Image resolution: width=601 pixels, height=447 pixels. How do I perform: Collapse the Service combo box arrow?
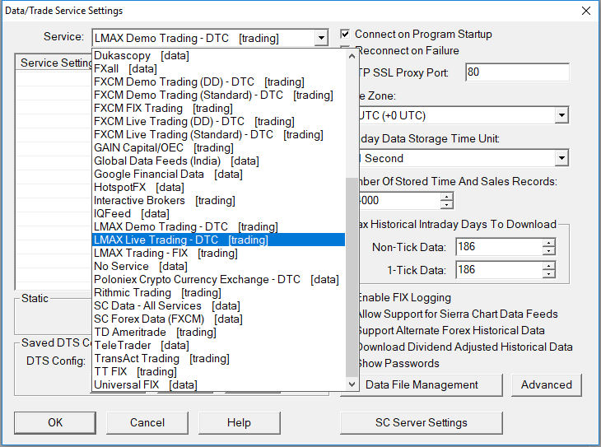pyautogui.click(x=321, y=38)
